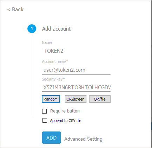Viewport: 152px width, 148px height.
Task: Click the Add account heading
Action: click(56, 29)
